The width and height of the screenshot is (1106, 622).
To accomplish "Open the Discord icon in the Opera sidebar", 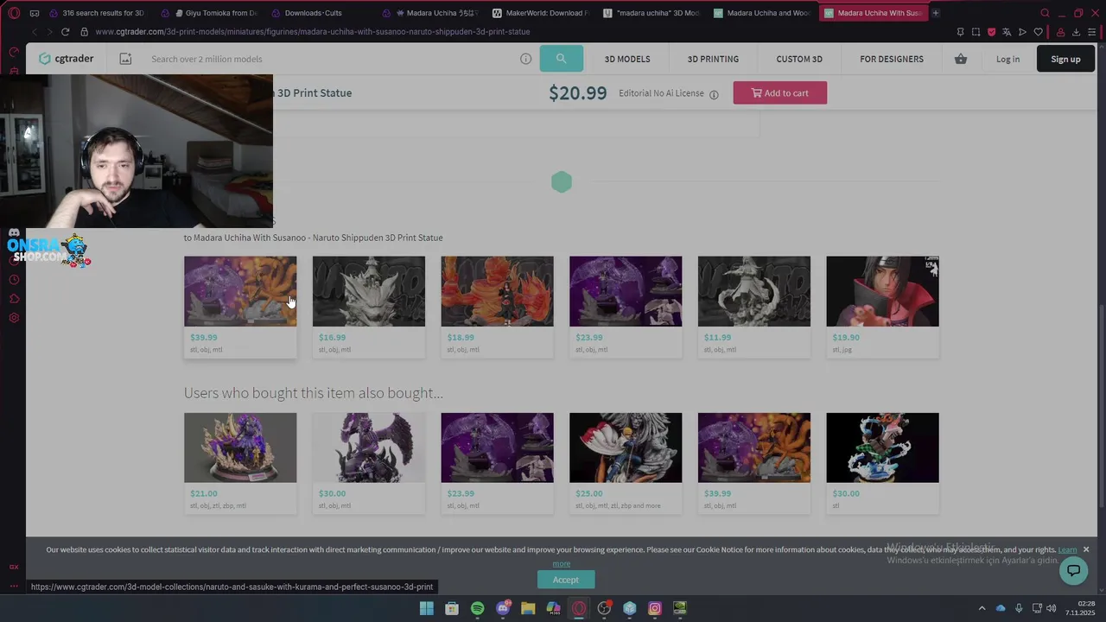I will tap(14, 233).
